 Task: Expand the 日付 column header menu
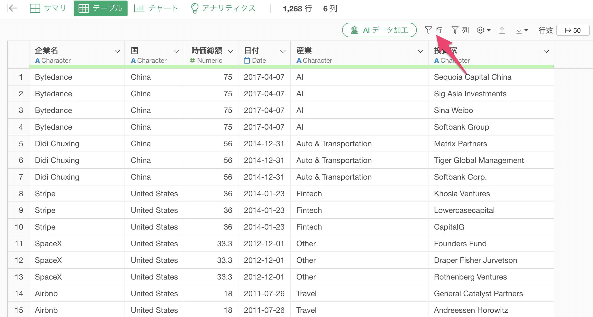283,51
